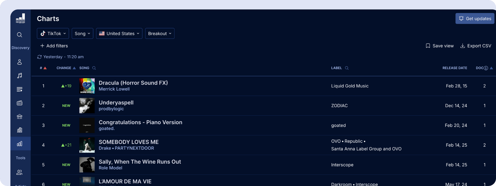Click Yesterday - 11:20 am timestamp

coord(64,57)
